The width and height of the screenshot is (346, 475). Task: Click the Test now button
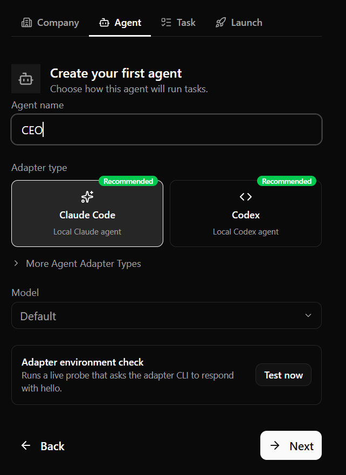pos(283,375)
